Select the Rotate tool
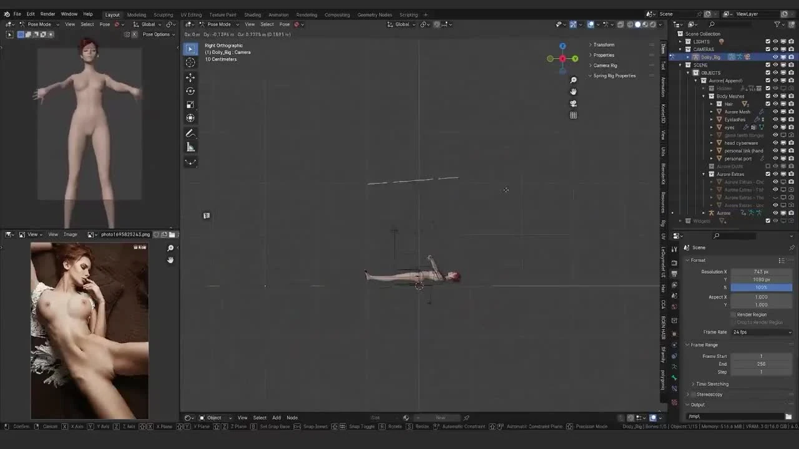This screenshot has height=449, width=799. (x=190, y=91)
